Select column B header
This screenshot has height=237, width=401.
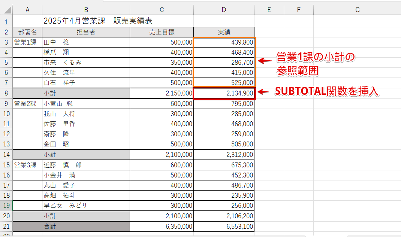(x=86, y=10)
